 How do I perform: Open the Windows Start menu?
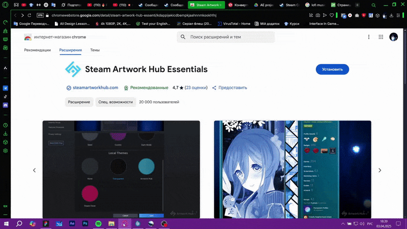click(x=6, y=224)
